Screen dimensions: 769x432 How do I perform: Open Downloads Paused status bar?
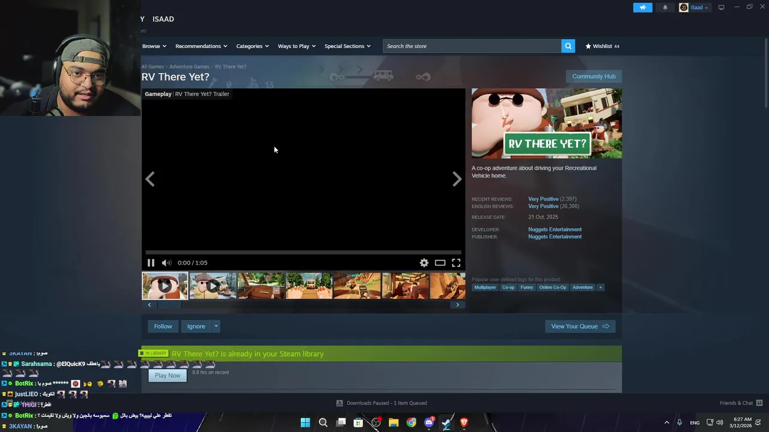point(381,403)
